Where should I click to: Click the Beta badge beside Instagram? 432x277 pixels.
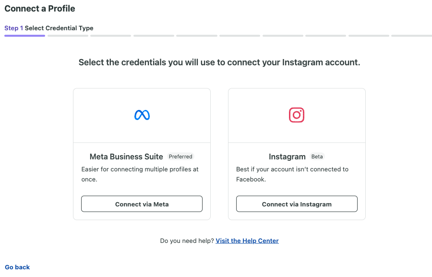[317, 157]
